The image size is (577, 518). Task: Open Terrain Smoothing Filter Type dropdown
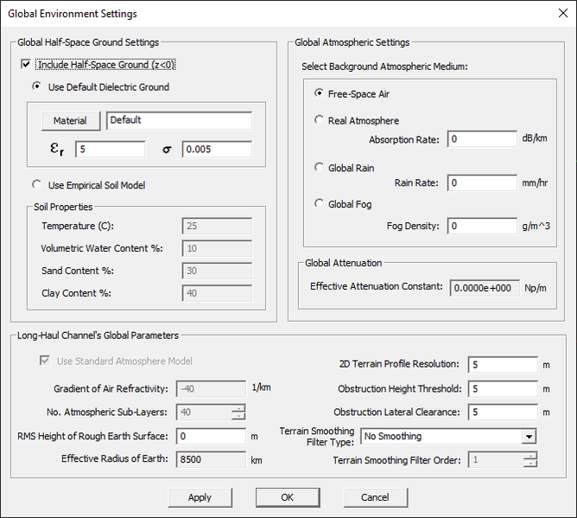pos(529,437)
